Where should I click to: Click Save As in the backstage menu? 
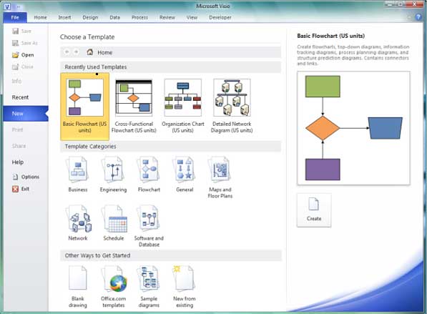tap(25, 43)
